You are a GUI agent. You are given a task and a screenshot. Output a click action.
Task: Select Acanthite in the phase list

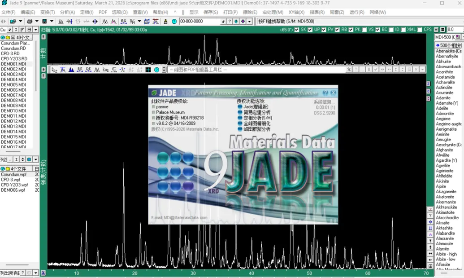click(444, 72)
